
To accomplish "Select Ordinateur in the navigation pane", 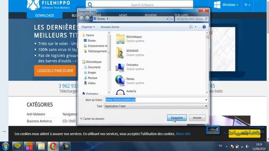I will coord(90,94).
